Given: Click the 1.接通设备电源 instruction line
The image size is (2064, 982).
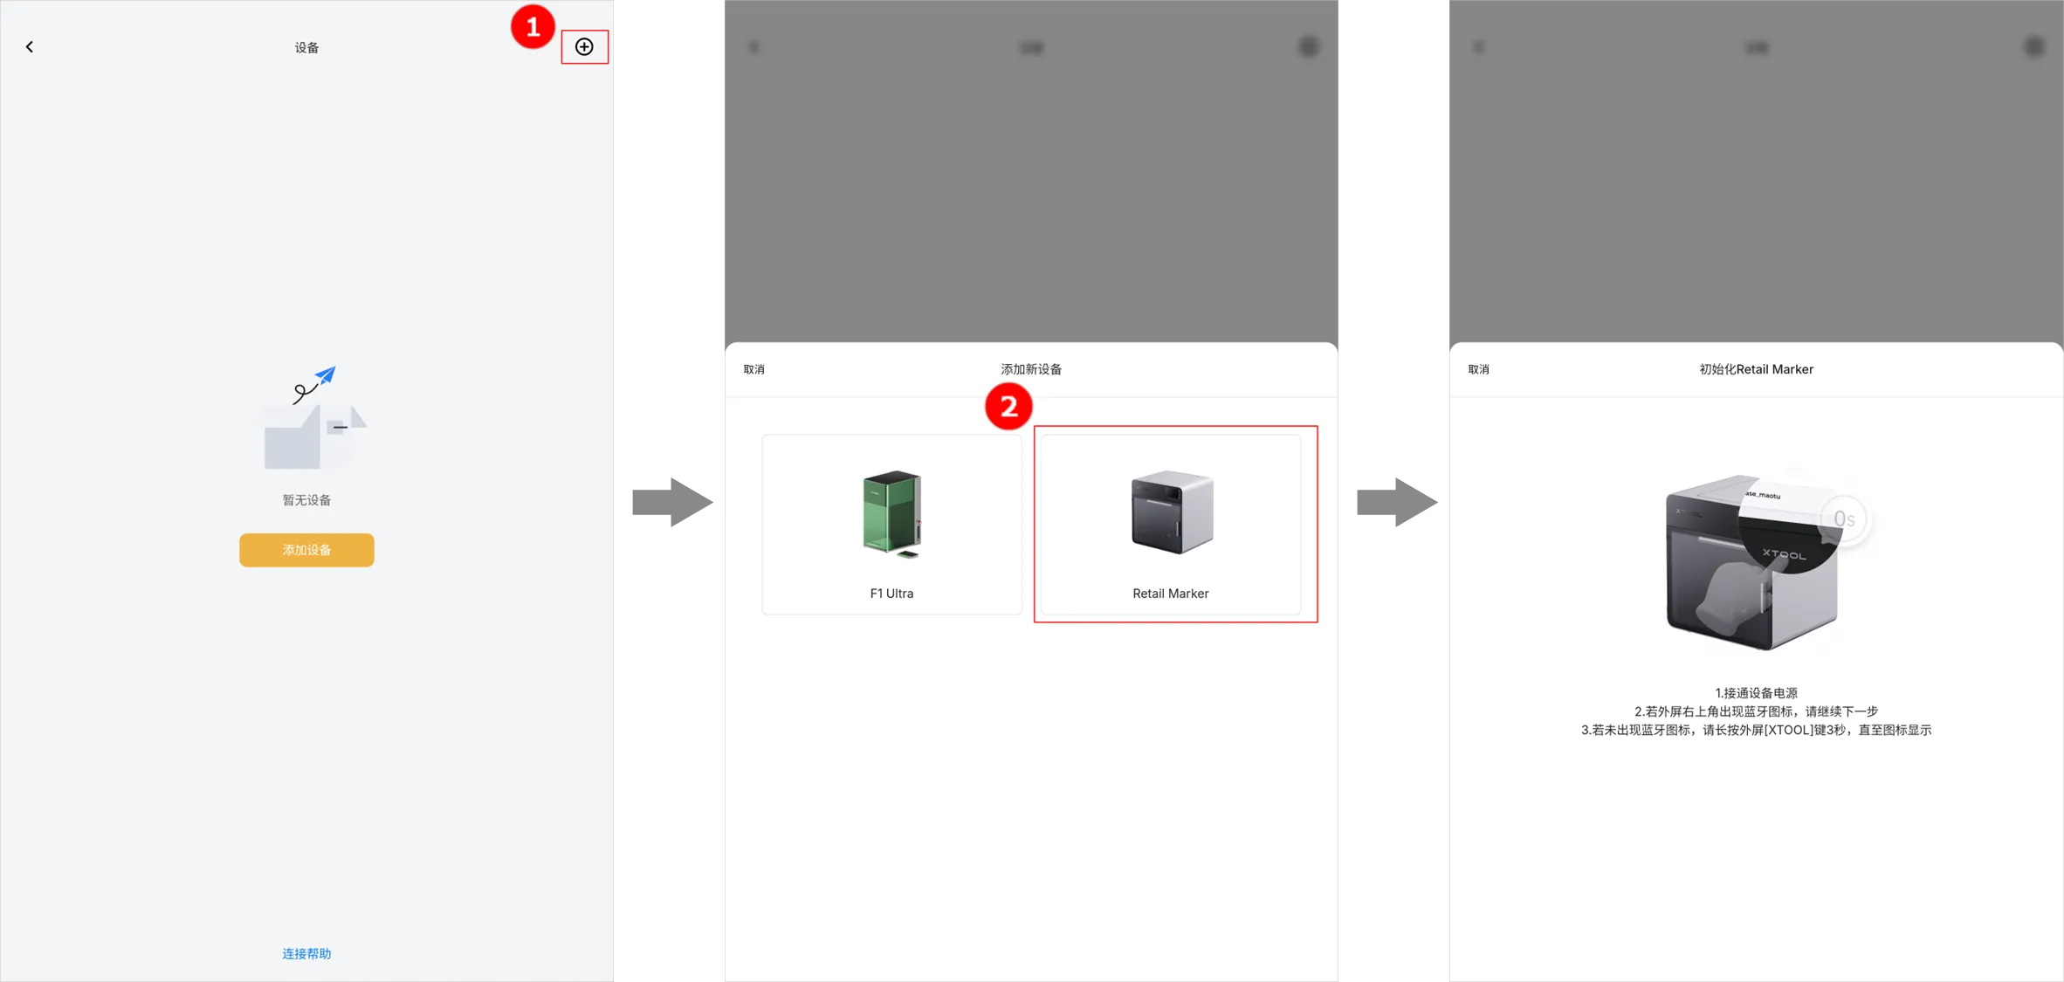Looking at the screenshot, I should click(x=1756, y=693).
